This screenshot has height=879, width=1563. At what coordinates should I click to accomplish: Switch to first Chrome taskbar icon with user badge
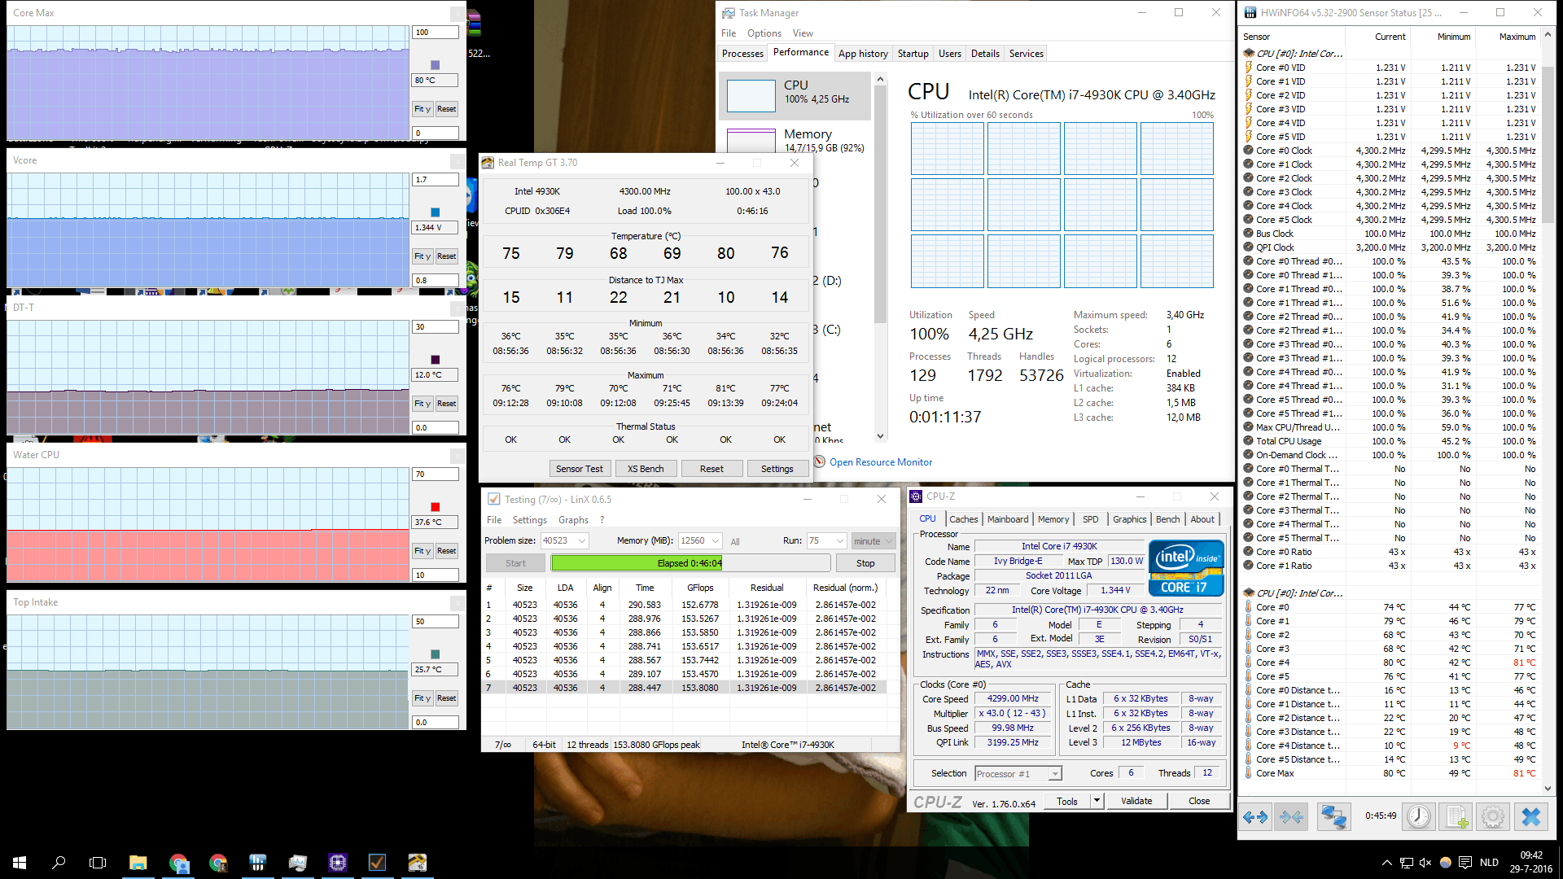pos(178,863)
